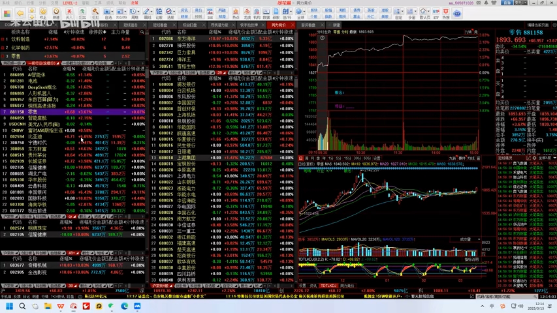Open the 全部A股 filter dropdown
This screenshot has width=557, height=313.
(547, 158)
